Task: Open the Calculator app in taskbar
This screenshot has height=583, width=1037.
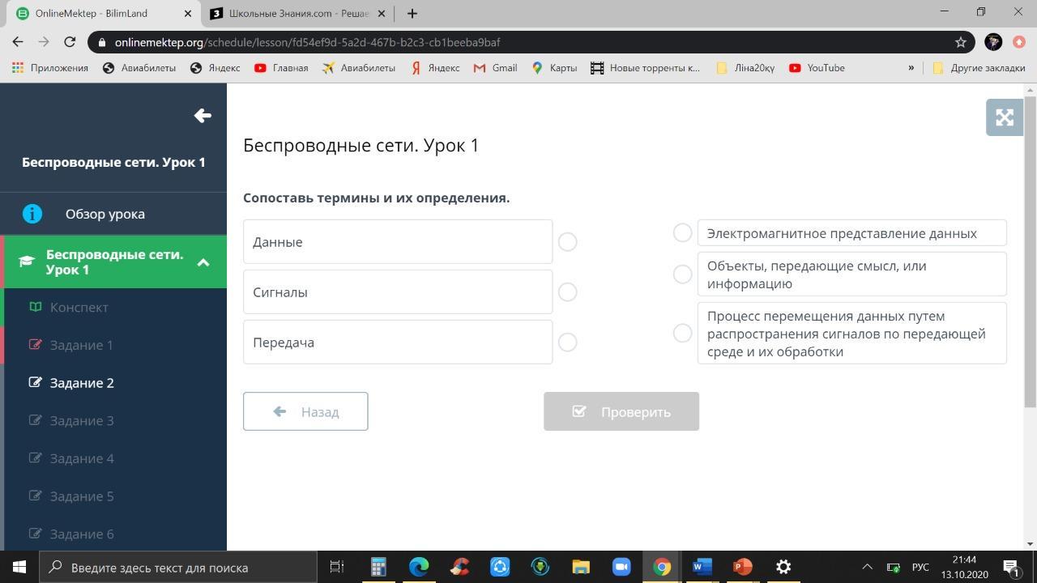Action: (378, 567)
